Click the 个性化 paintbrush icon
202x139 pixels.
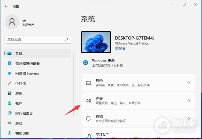[10, 83]
